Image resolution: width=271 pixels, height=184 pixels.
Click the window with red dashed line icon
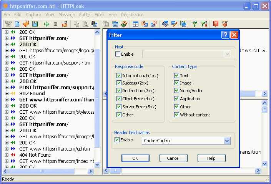136,24
